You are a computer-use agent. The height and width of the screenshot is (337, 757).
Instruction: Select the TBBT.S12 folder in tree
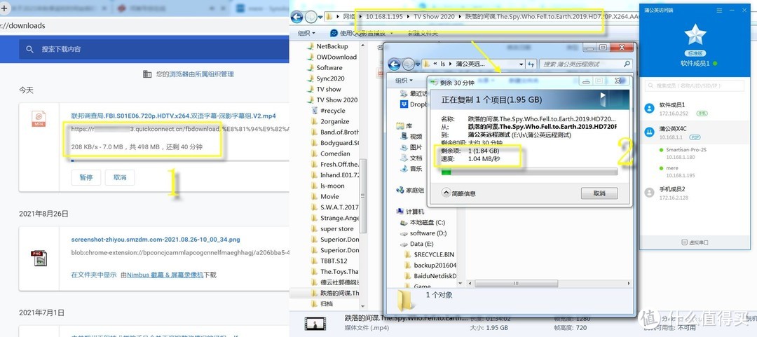pyautogui.click(x=334, y=261)
